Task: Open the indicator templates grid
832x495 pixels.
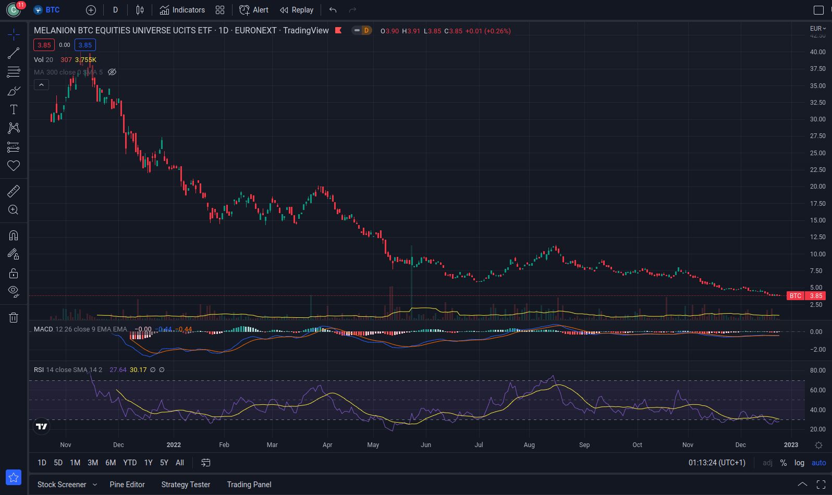Action: [x=220, y=10]
